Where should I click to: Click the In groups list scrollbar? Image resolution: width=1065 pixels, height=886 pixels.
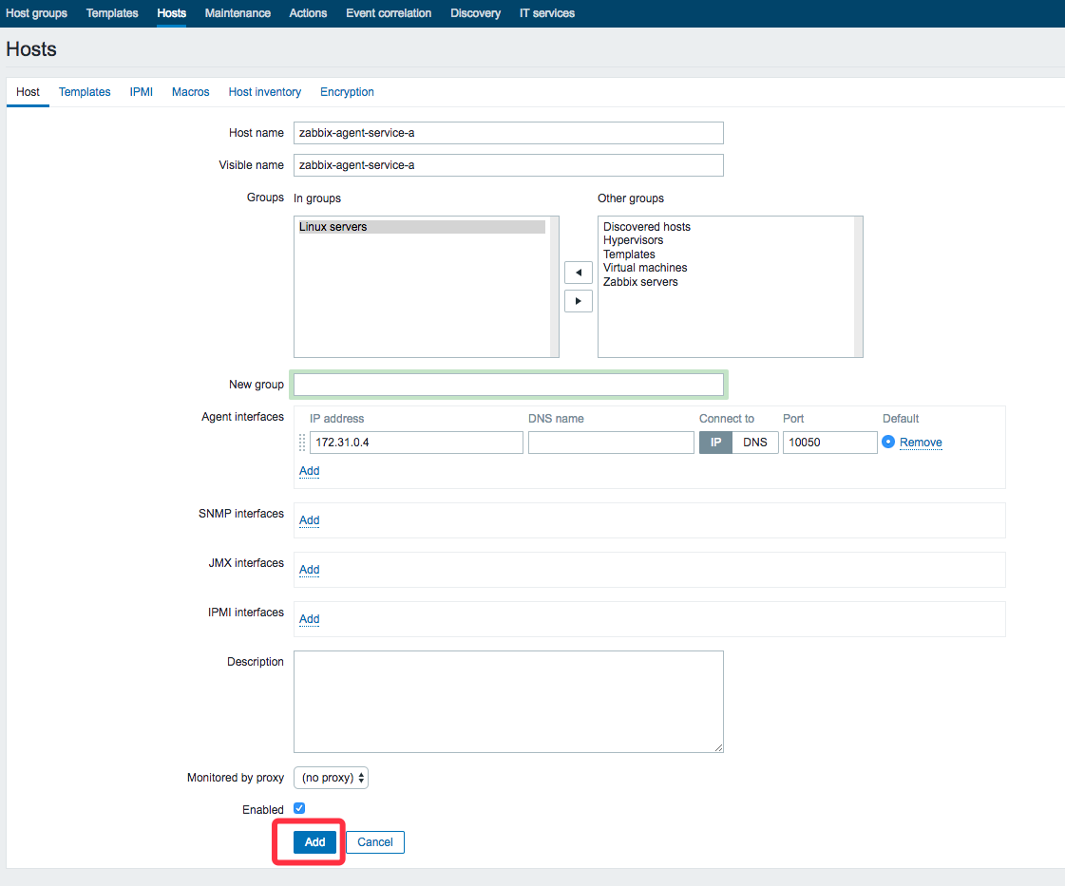click(554, 287)
